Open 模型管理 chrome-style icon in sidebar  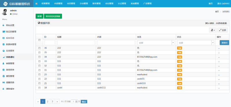pos(3,76)
